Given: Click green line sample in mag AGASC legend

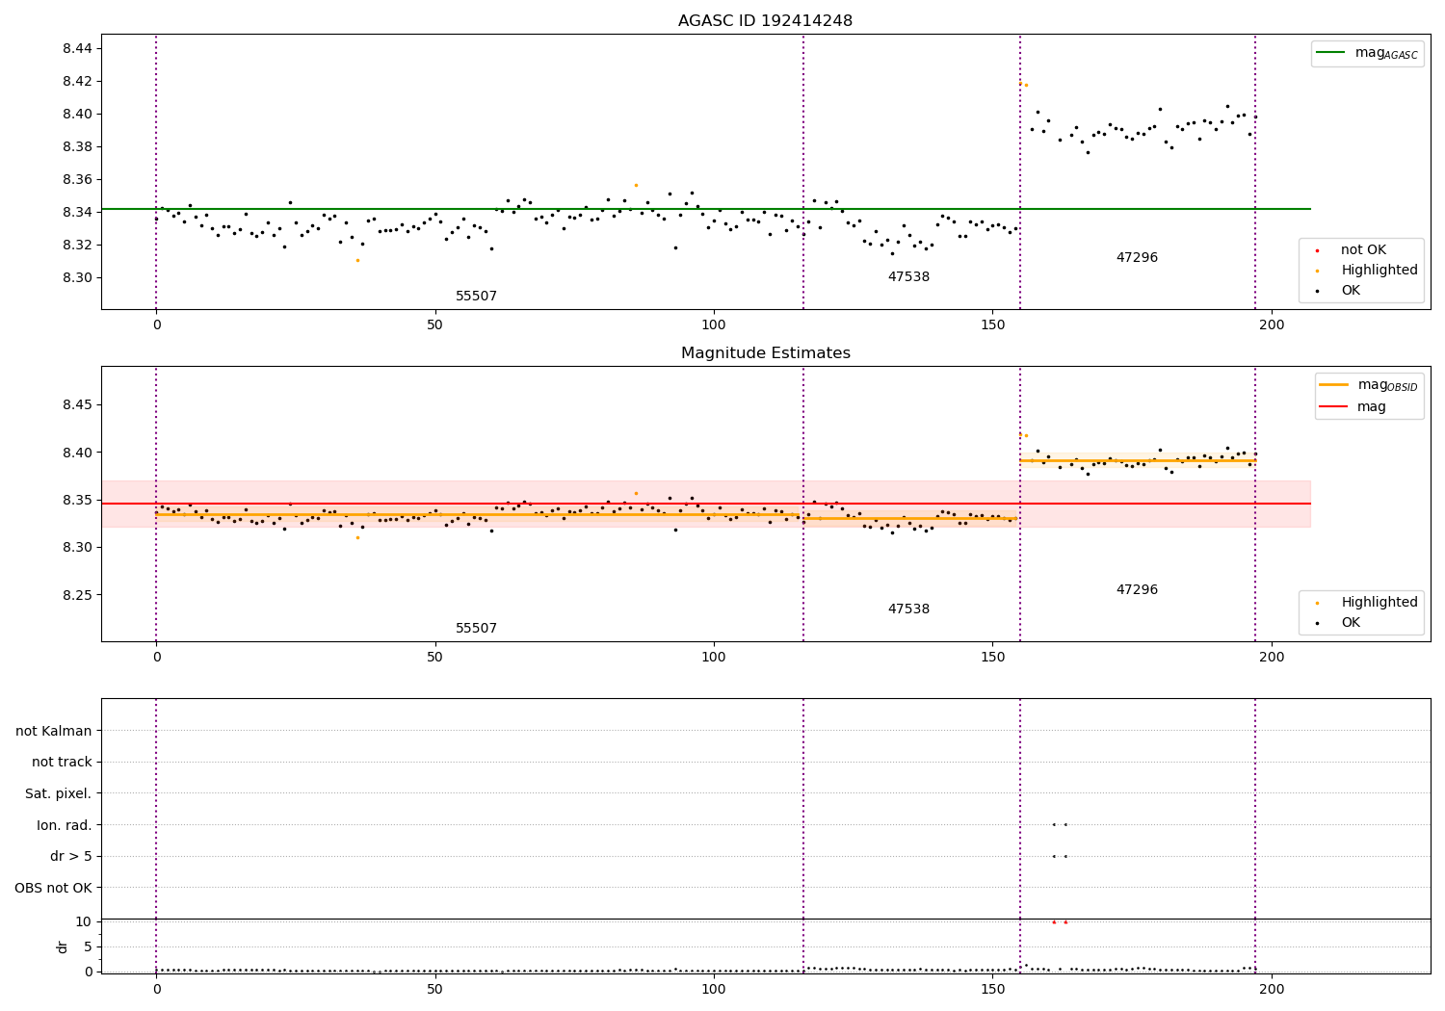Looking at the screenshot, I should click(x=1331, y=53).
